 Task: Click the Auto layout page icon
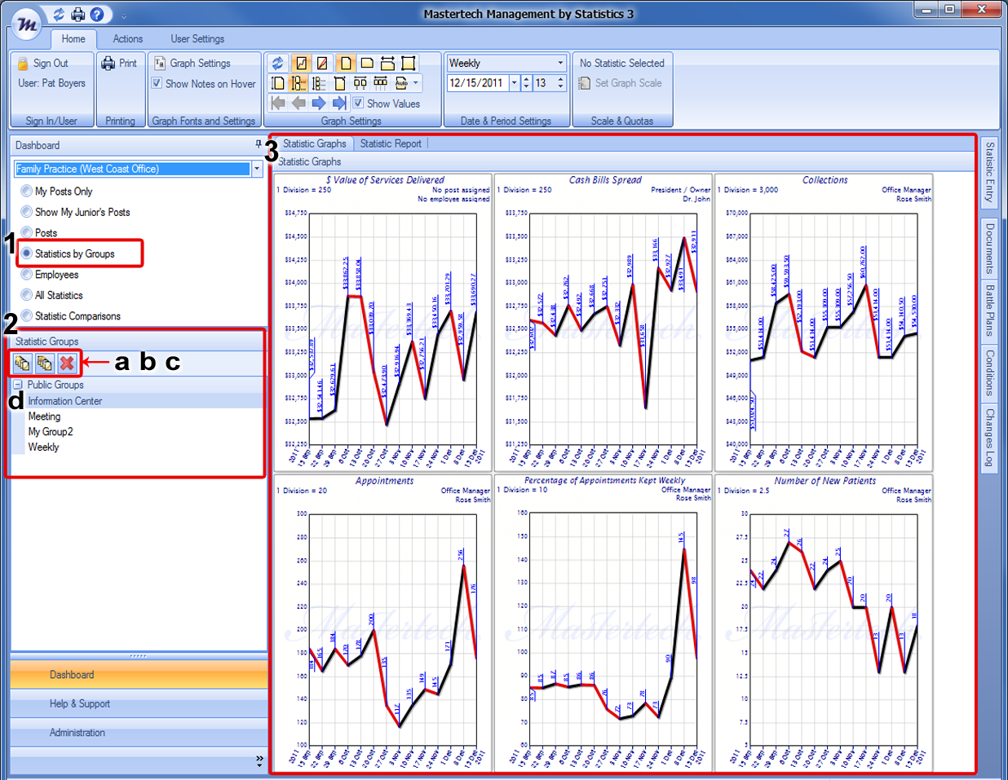tap(401, 83)
